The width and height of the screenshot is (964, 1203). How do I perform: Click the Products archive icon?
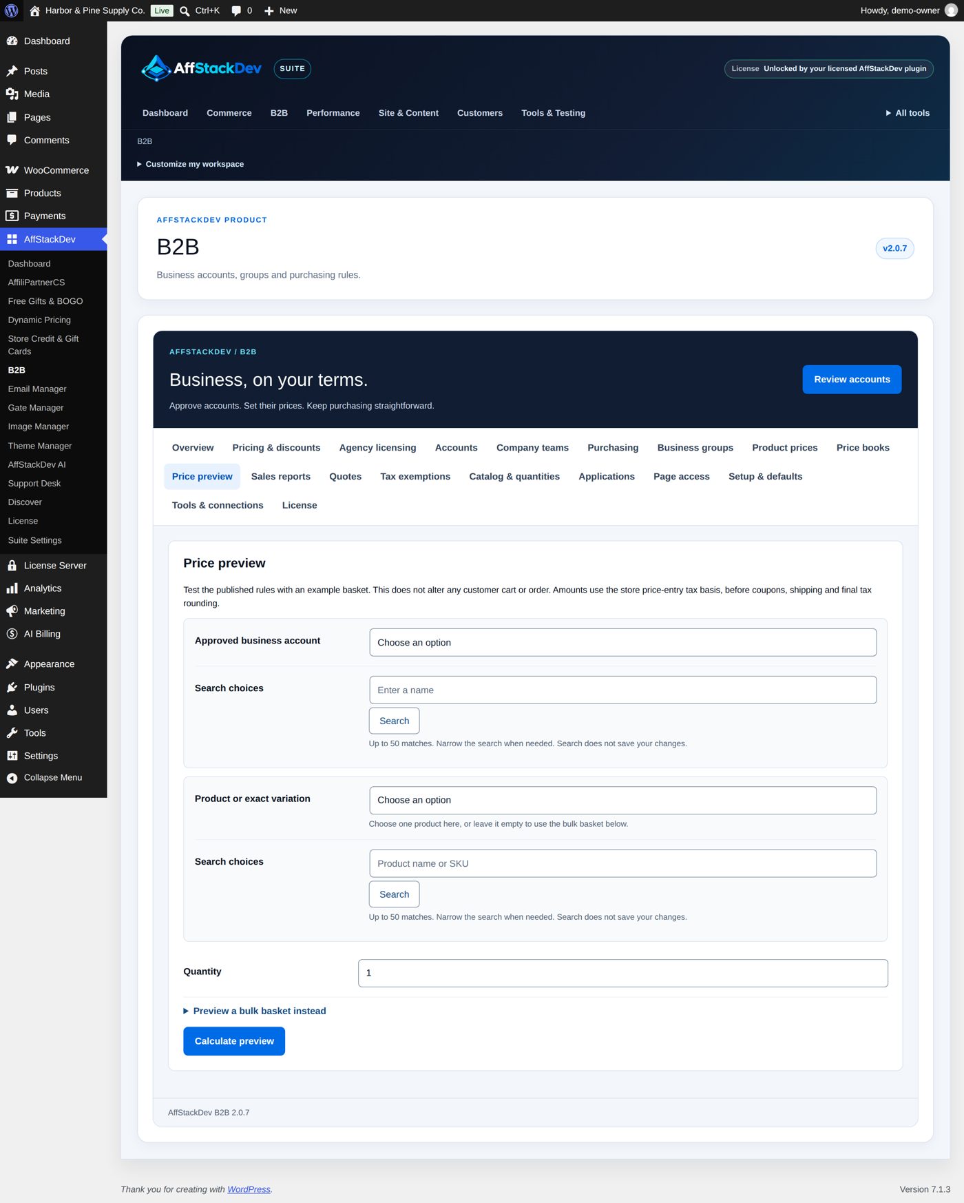tap(12, 193)
